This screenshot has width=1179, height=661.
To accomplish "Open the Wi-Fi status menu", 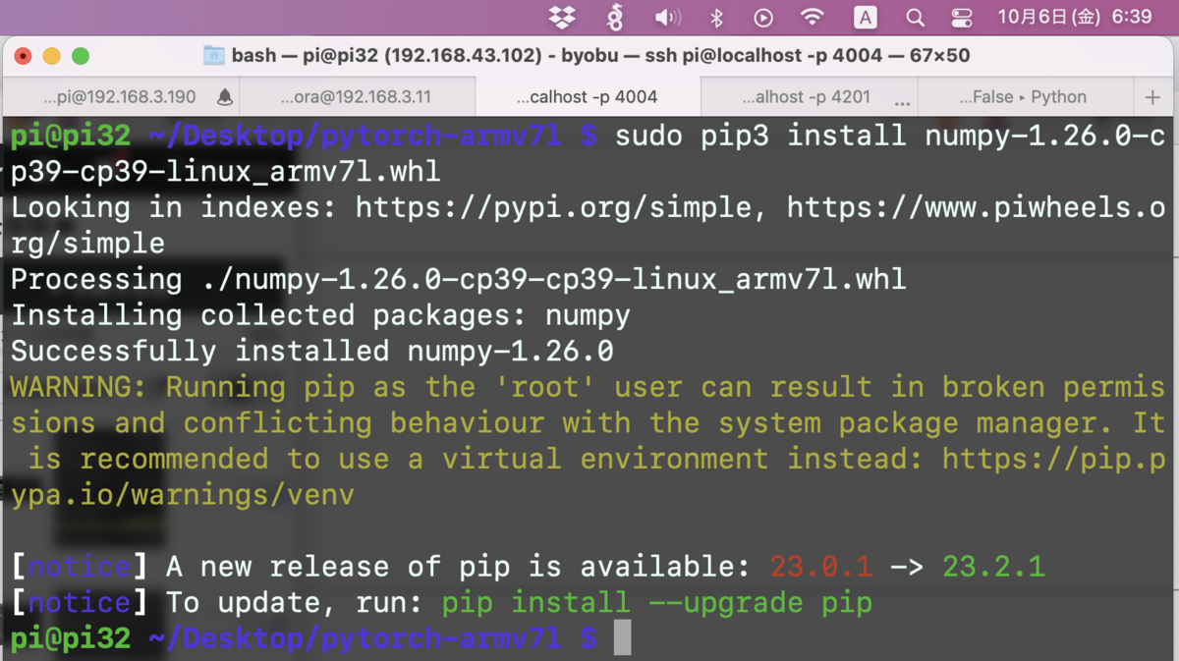I will coord(812,18).
